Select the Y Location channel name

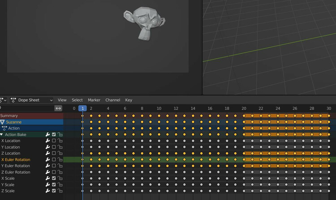click(x=10, y=147)
